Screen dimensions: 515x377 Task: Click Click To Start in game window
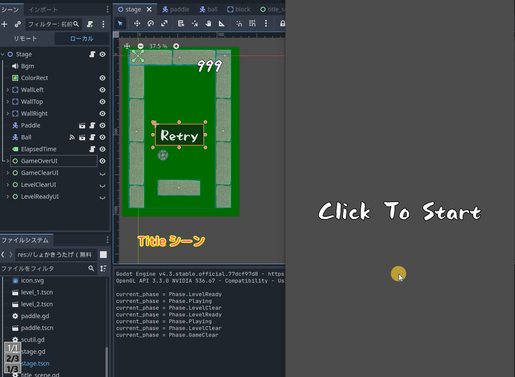[399, 211]
